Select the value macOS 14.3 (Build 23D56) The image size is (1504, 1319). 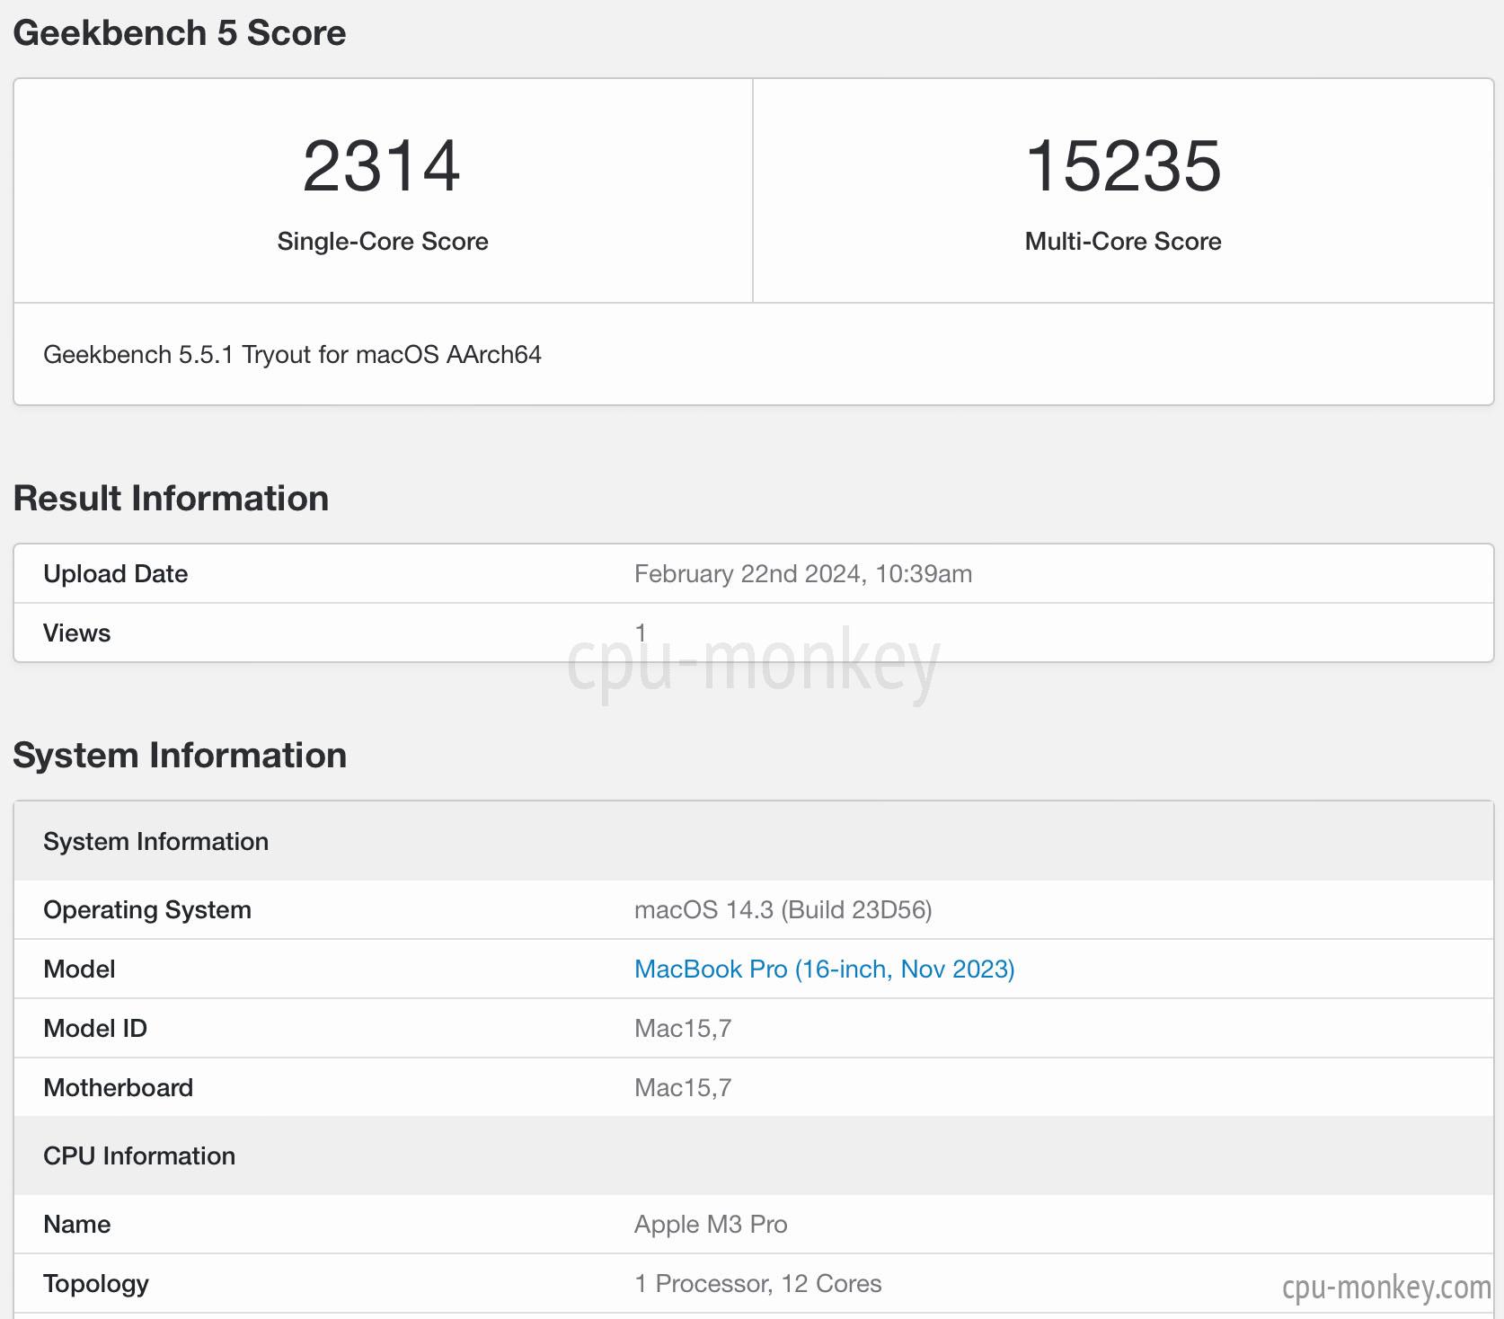(x=783, y=909)
